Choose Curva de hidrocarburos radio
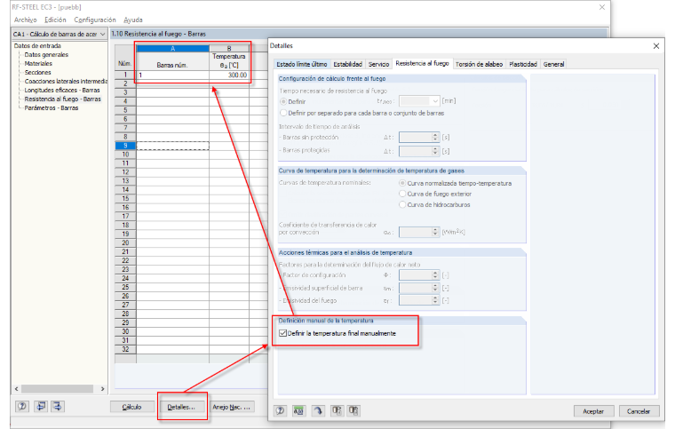675x429 pixels. [402, 205]
